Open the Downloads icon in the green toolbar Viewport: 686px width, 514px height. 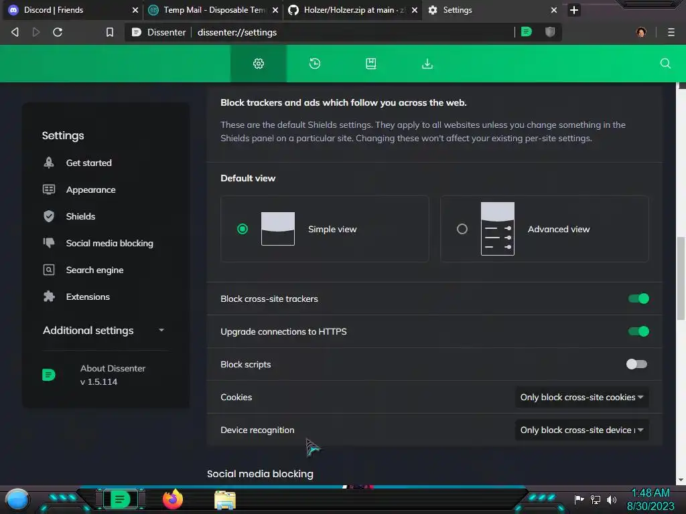tap(427, 64)
